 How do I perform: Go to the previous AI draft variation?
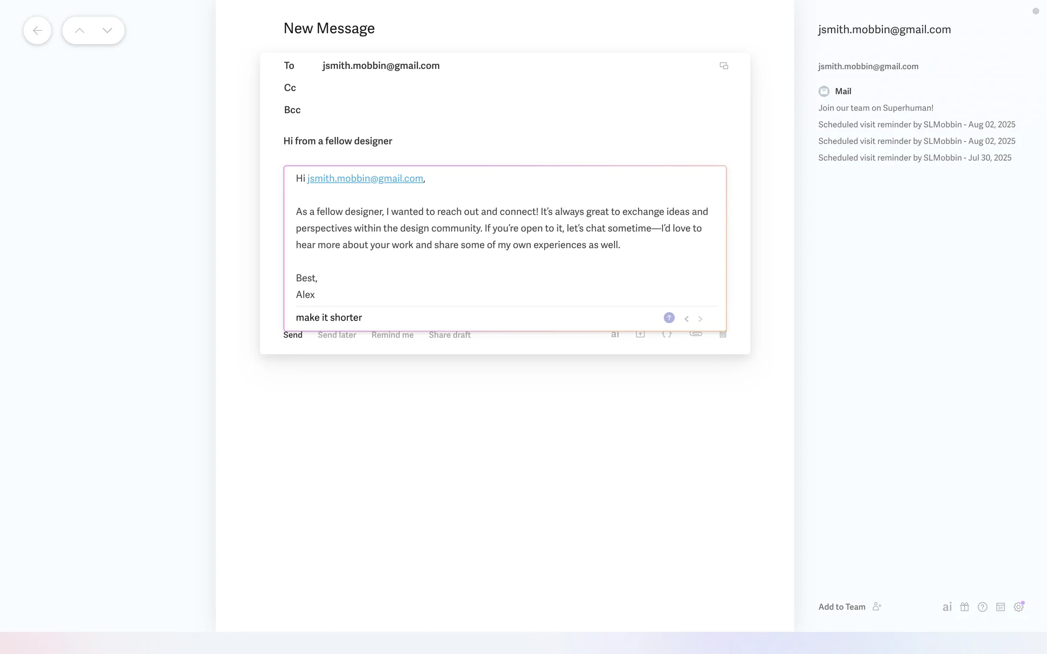click(687, 319)
